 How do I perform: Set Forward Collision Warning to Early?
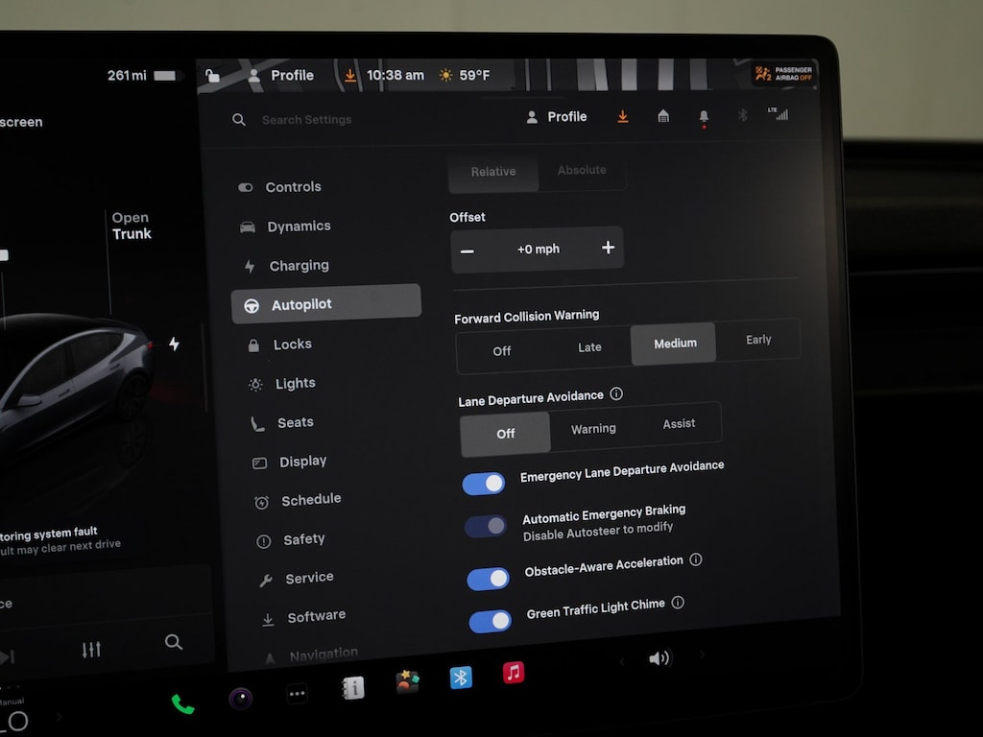pos(758,340)
